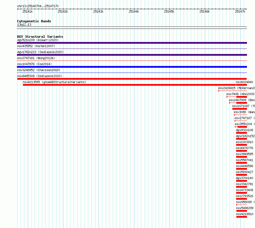Click the ruler's left arrow end
The width and height of the screenshot is (255, 228).
pos(18,9)
